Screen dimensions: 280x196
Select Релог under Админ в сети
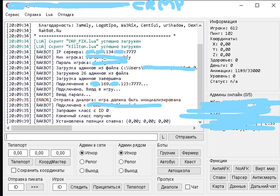click(x=82, y=162)
